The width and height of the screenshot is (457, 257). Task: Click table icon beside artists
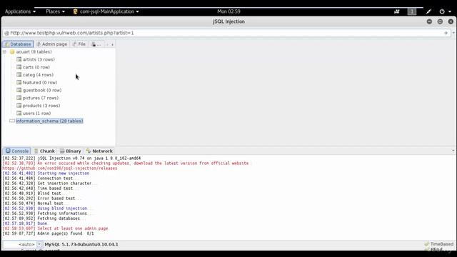pos(19,59)
